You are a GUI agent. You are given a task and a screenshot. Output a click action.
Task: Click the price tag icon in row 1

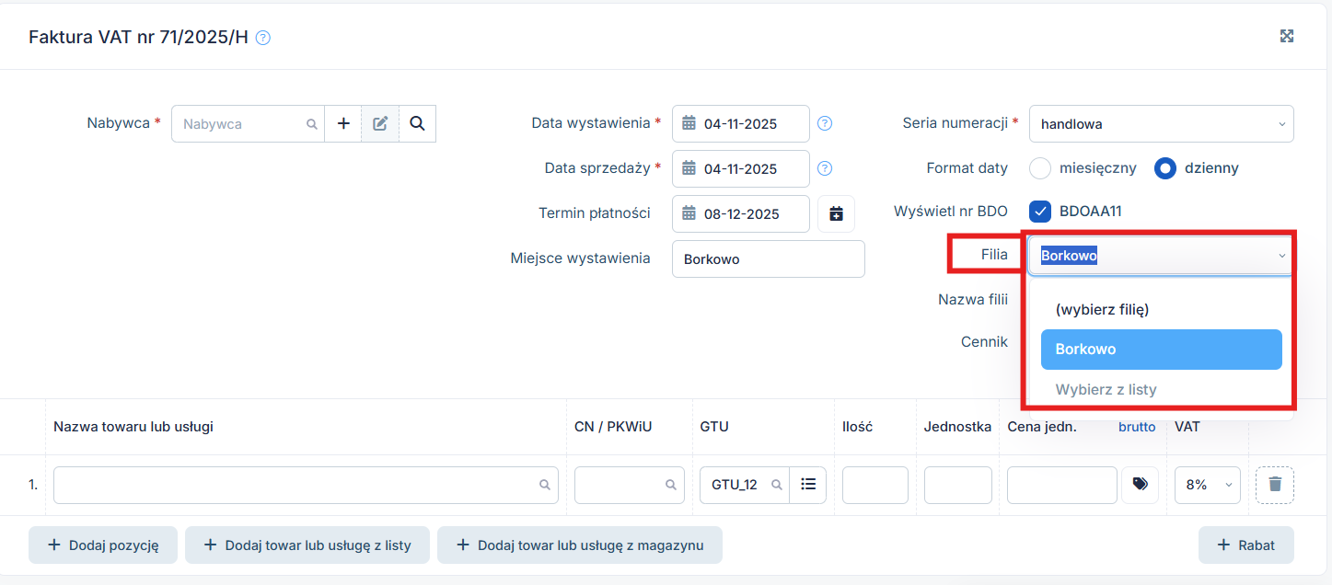1140,485
